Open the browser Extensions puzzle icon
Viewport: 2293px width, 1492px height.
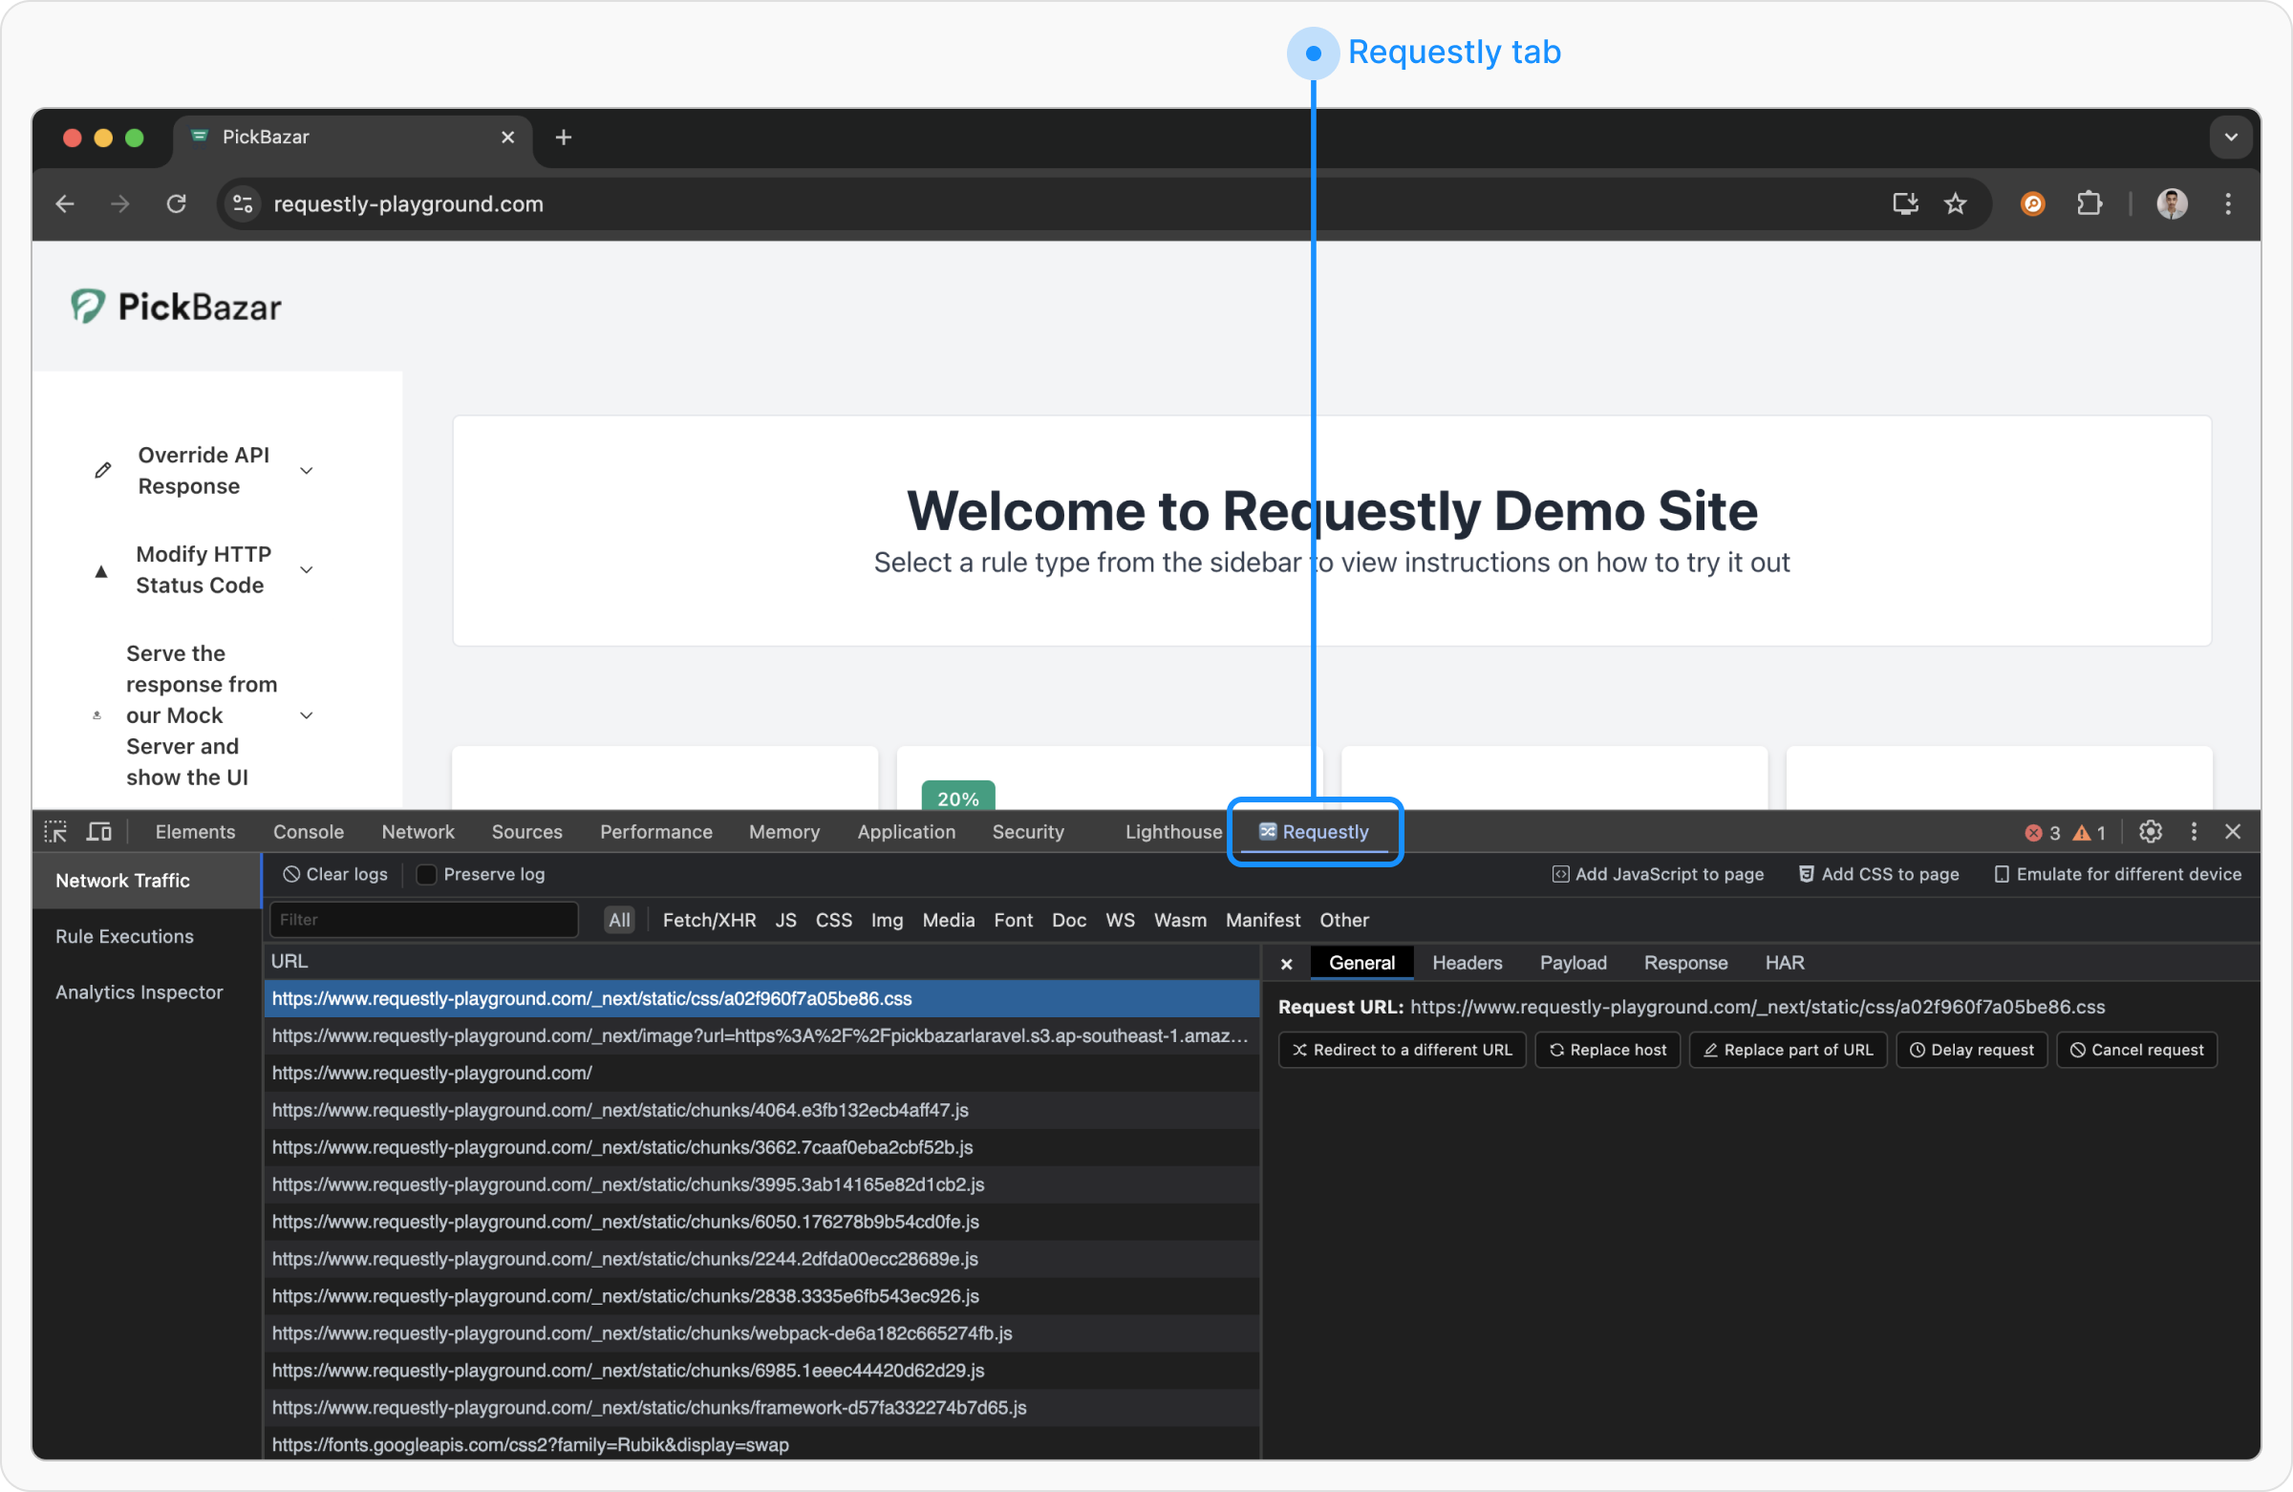pyautogui.click(x=2089, y=203)
